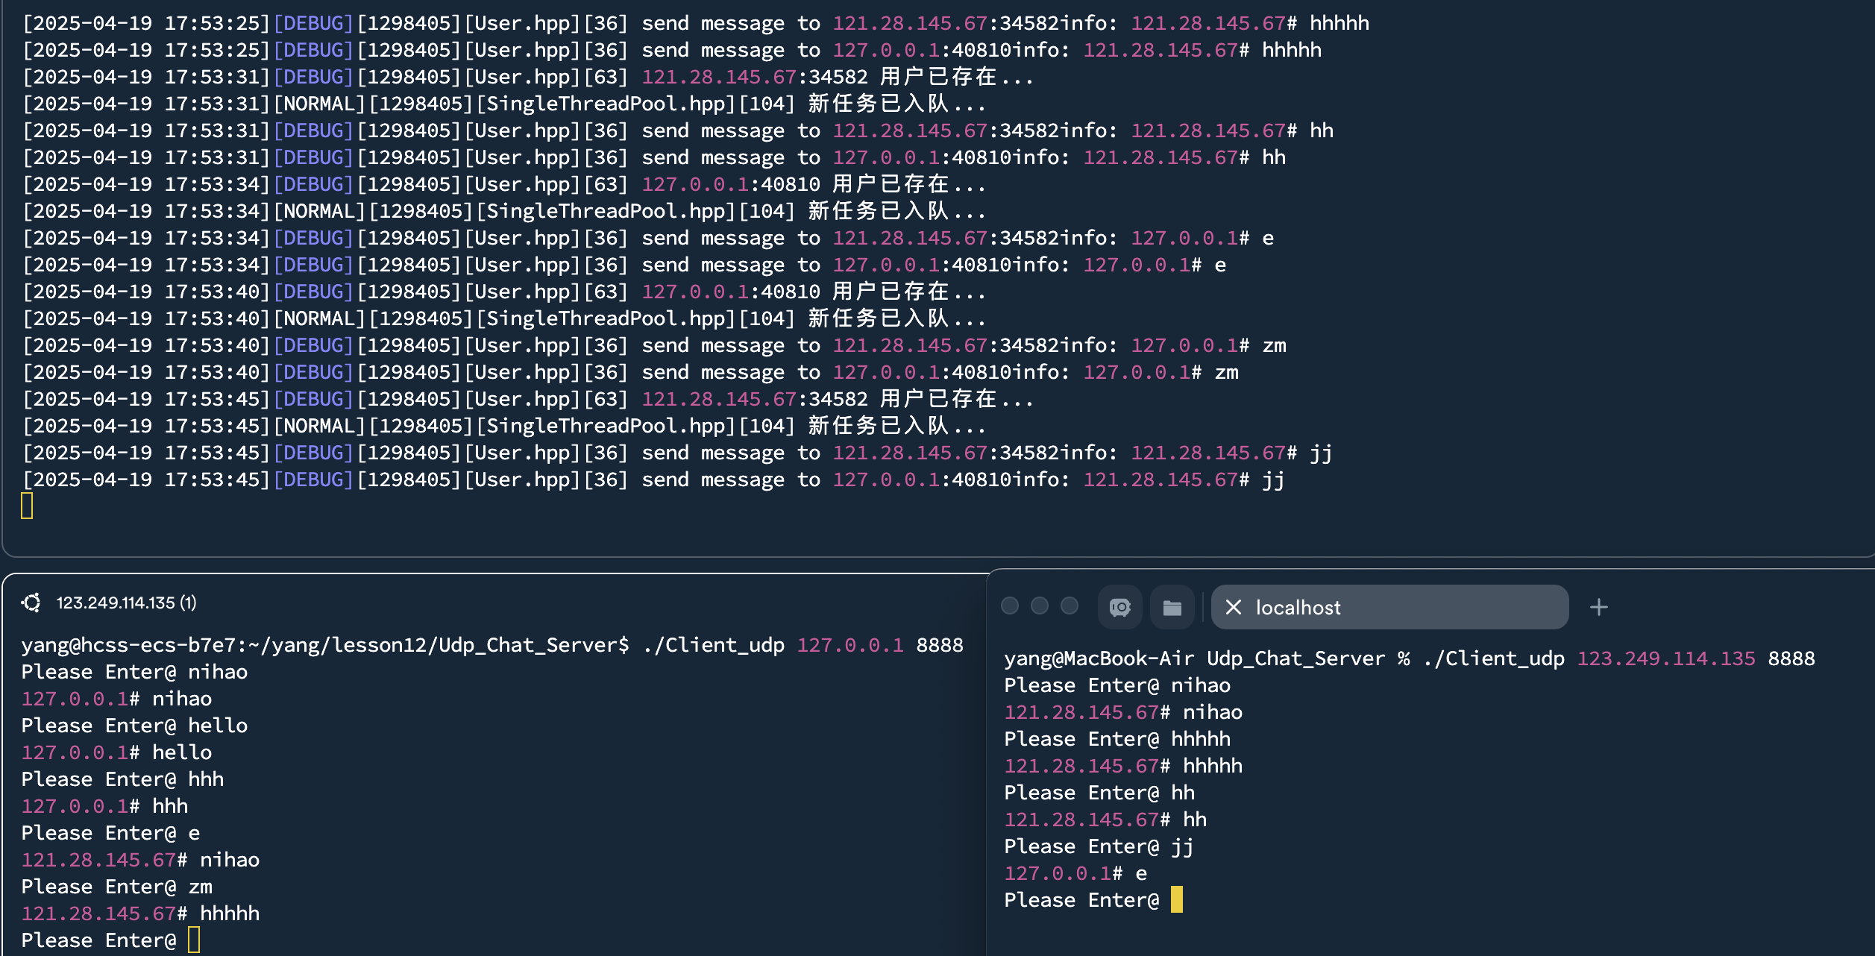Click 127.0.0.1 in the Ubuntu Client_udp command
The height and width of the screenshot is (956, 1875).
pos(849,645)
